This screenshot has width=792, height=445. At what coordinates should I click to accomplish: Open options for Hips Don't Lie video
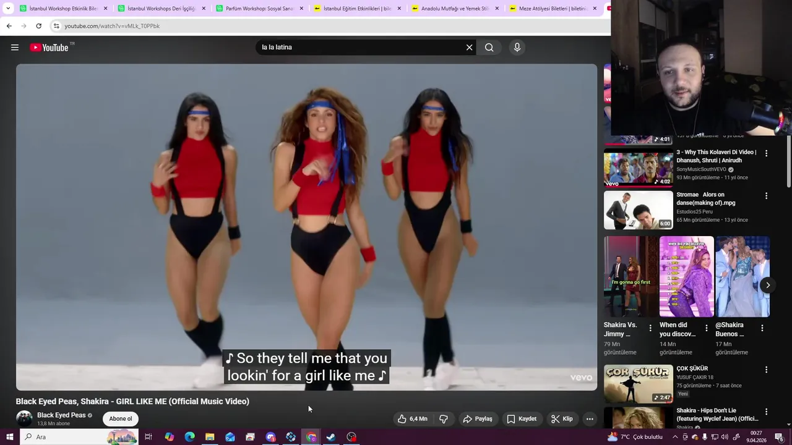[766, 412]
